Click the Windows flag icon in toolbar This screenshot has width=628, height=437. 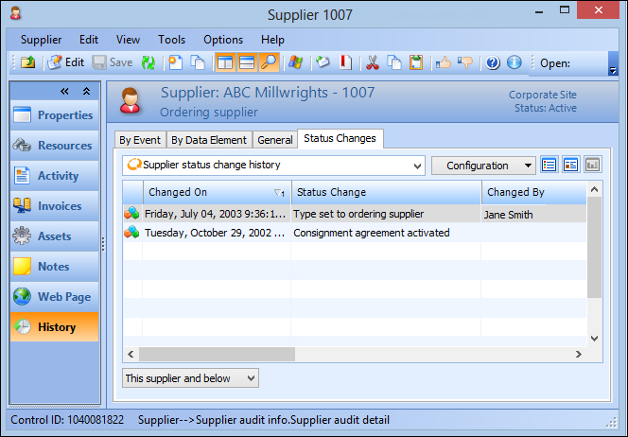(x=296, y=62)
